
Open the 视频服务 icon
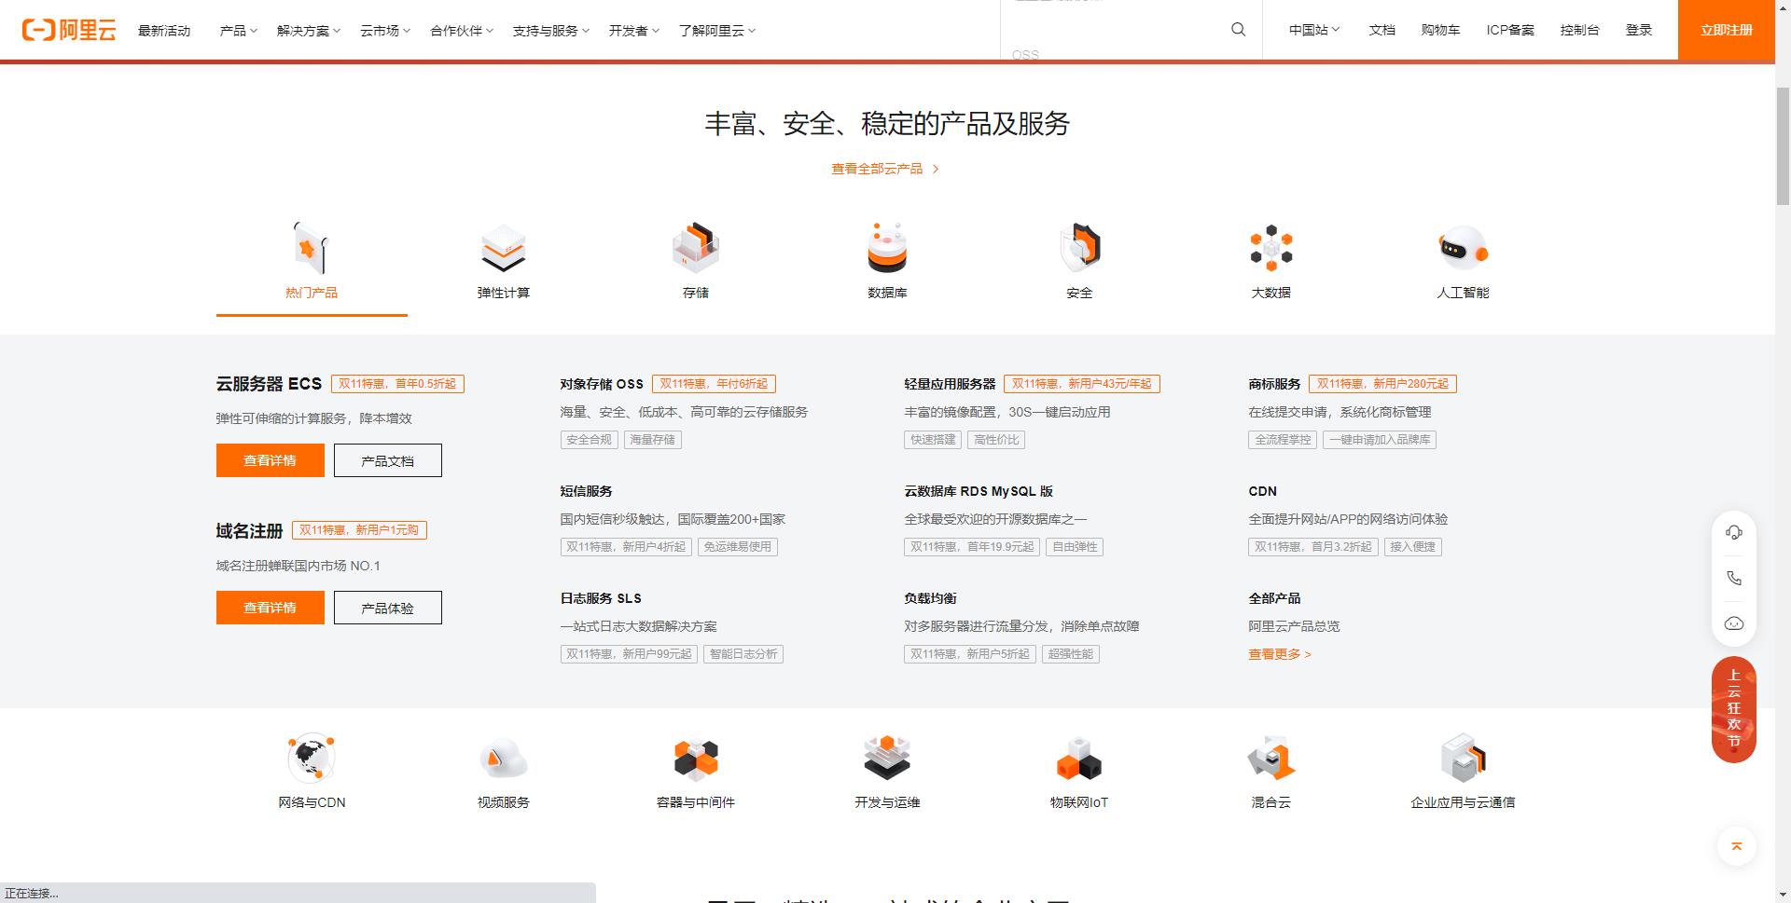click(504, 758)
